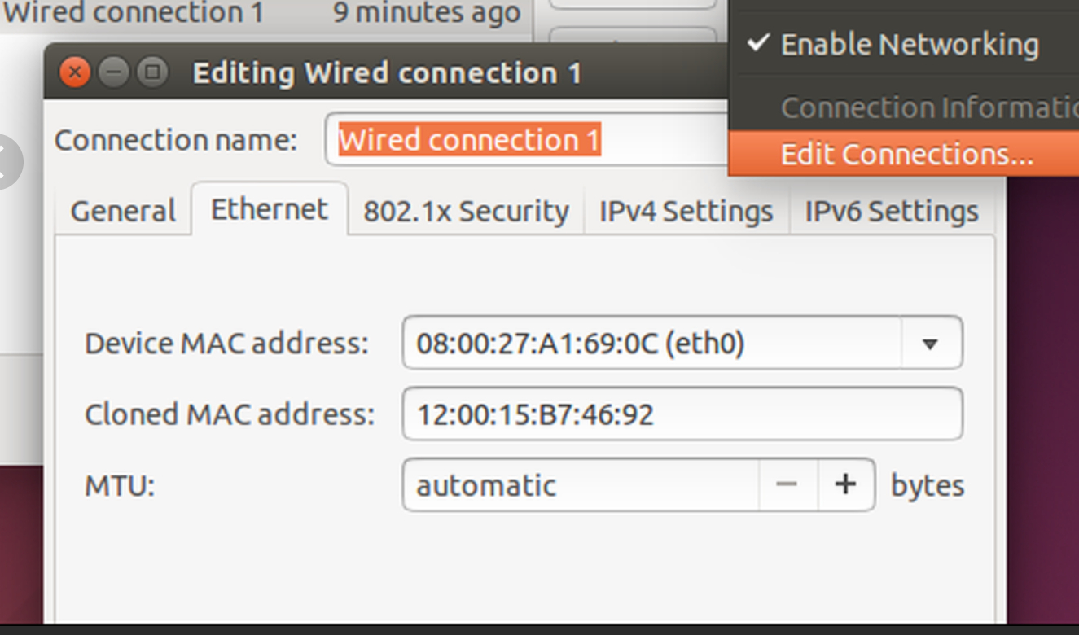The height and width of the screenshot is (635, 1079).
Task: Choose Edit Connections... from the network menu
Action: [906, 154]
